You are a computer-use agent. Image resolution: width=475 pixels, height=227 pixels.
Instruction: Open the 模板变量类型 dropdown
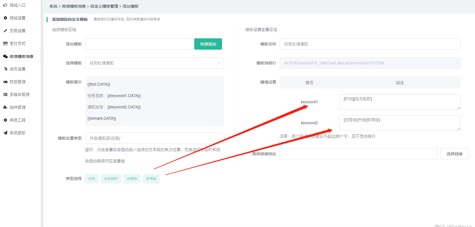[154, 138]
